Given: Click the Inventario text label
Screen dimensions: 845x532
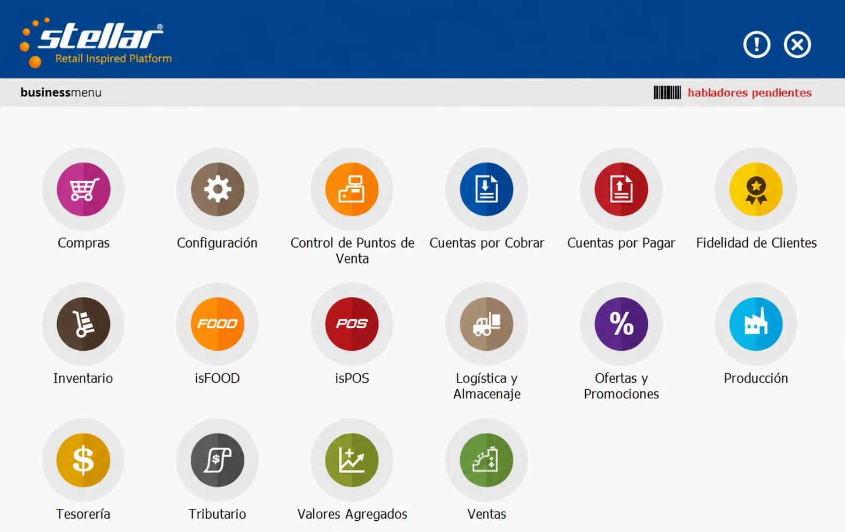Looking at the screenshot, I should (83, 378).
